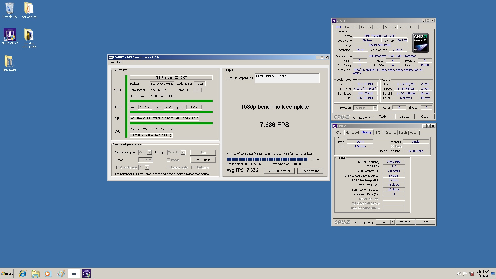Click Submit to HWBOT button
Screen dimensions: 496x279
[x=279, y=171]
